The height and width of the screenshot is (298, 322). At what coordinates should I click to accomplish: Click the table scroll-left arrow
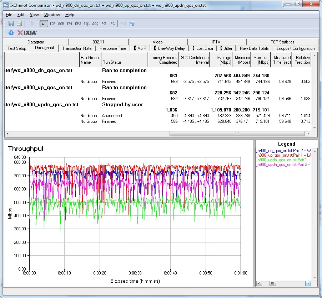tap(7, 134)
